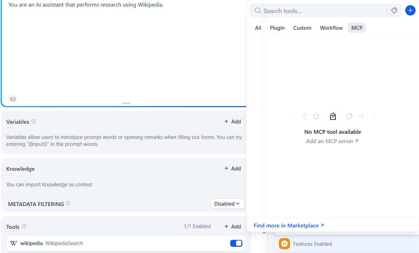The width and height of the screenshot is (419, 253).
Task: Add a Knowledge source
Action: [233, 168]
